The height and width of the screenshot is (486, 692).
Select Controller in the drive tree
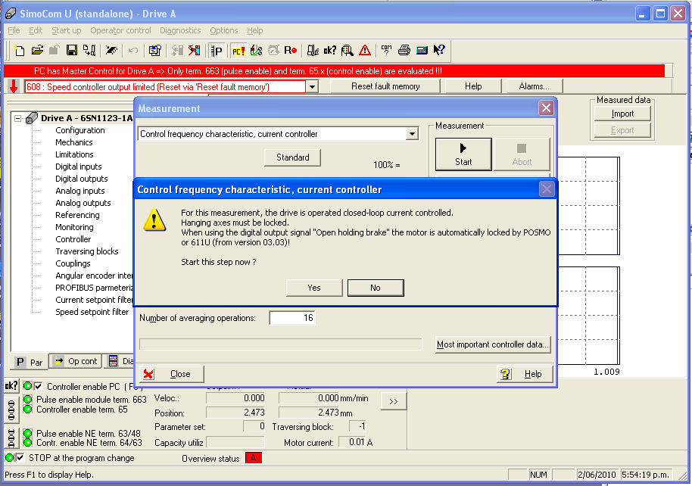tap(73, 239)
